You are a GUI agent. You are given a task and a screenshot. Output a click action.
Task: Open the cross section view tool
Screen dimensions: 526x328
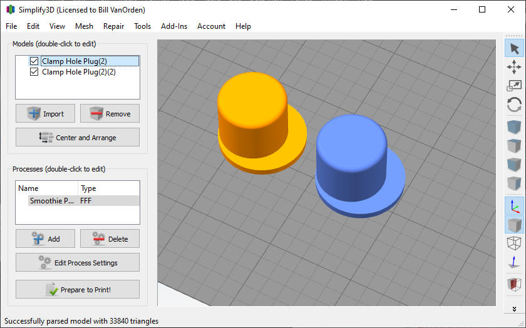click(x=514, y=284)
